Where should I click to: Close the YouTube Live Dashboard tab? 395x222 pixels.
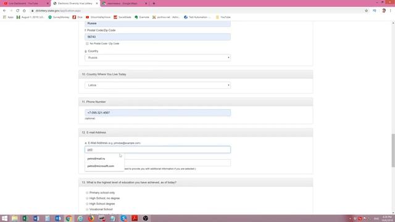48,4
